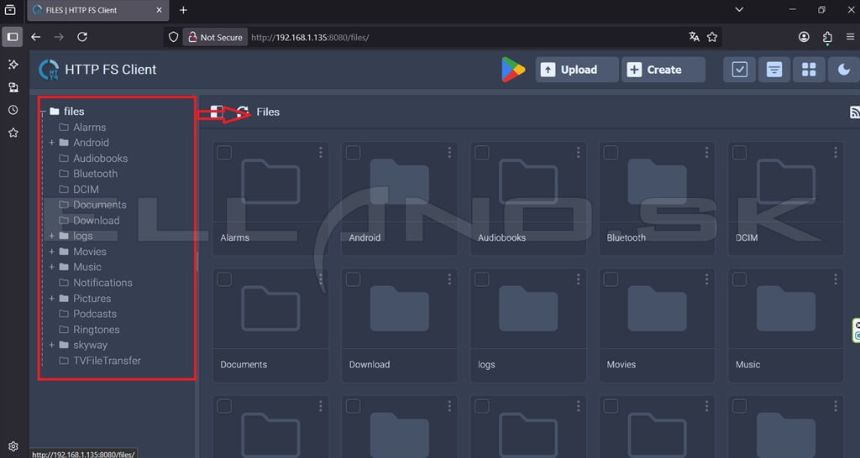Tick the Download folder checkbox
Viewport: 860px width, 458px height.
354,279
